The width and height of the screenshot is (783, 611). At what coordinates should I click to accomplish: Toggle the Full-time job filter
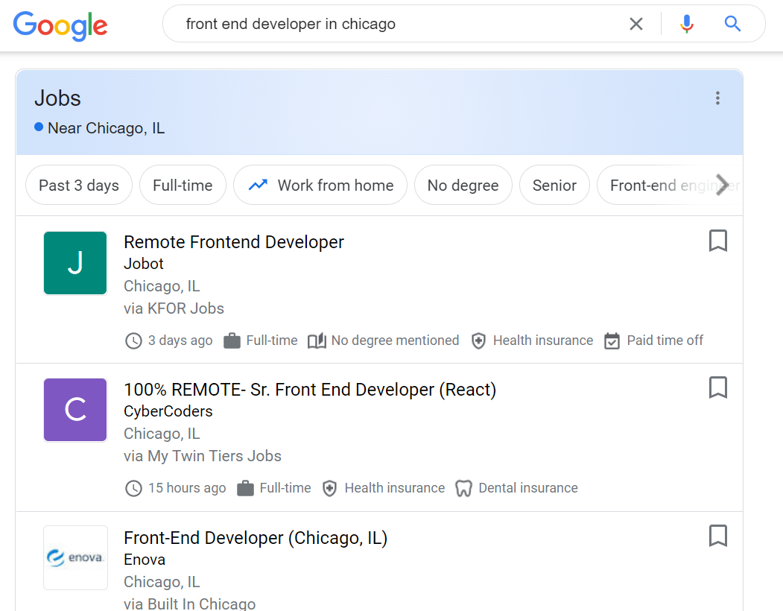[x=183, y=185]
